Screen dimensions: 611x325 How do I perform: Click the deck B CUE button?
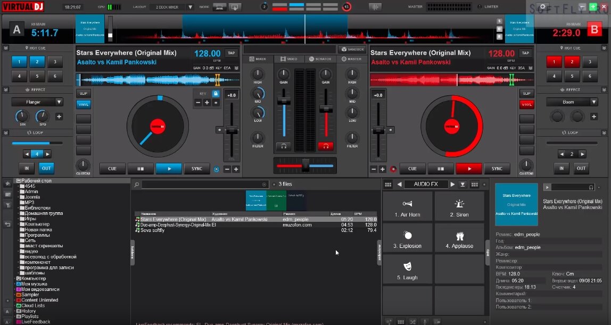tap(412, 169)
